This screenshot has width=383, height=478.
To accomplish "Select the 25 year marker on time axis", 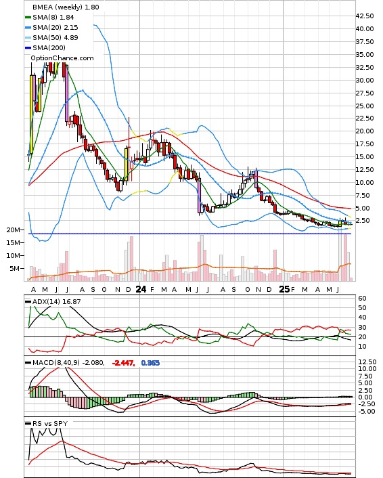I will (284, 289).
